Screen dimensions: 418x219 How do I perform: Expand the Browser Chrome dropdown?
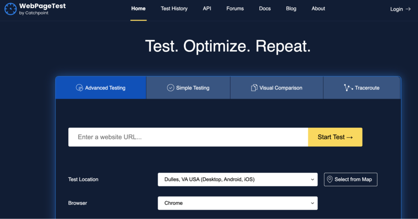238,203
